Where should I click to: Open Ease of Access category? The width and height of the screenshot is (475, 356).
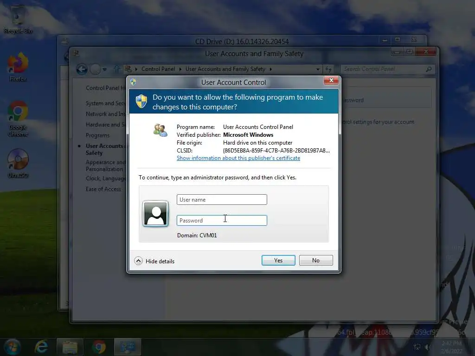pyautogui.click(x=103, y=189)
